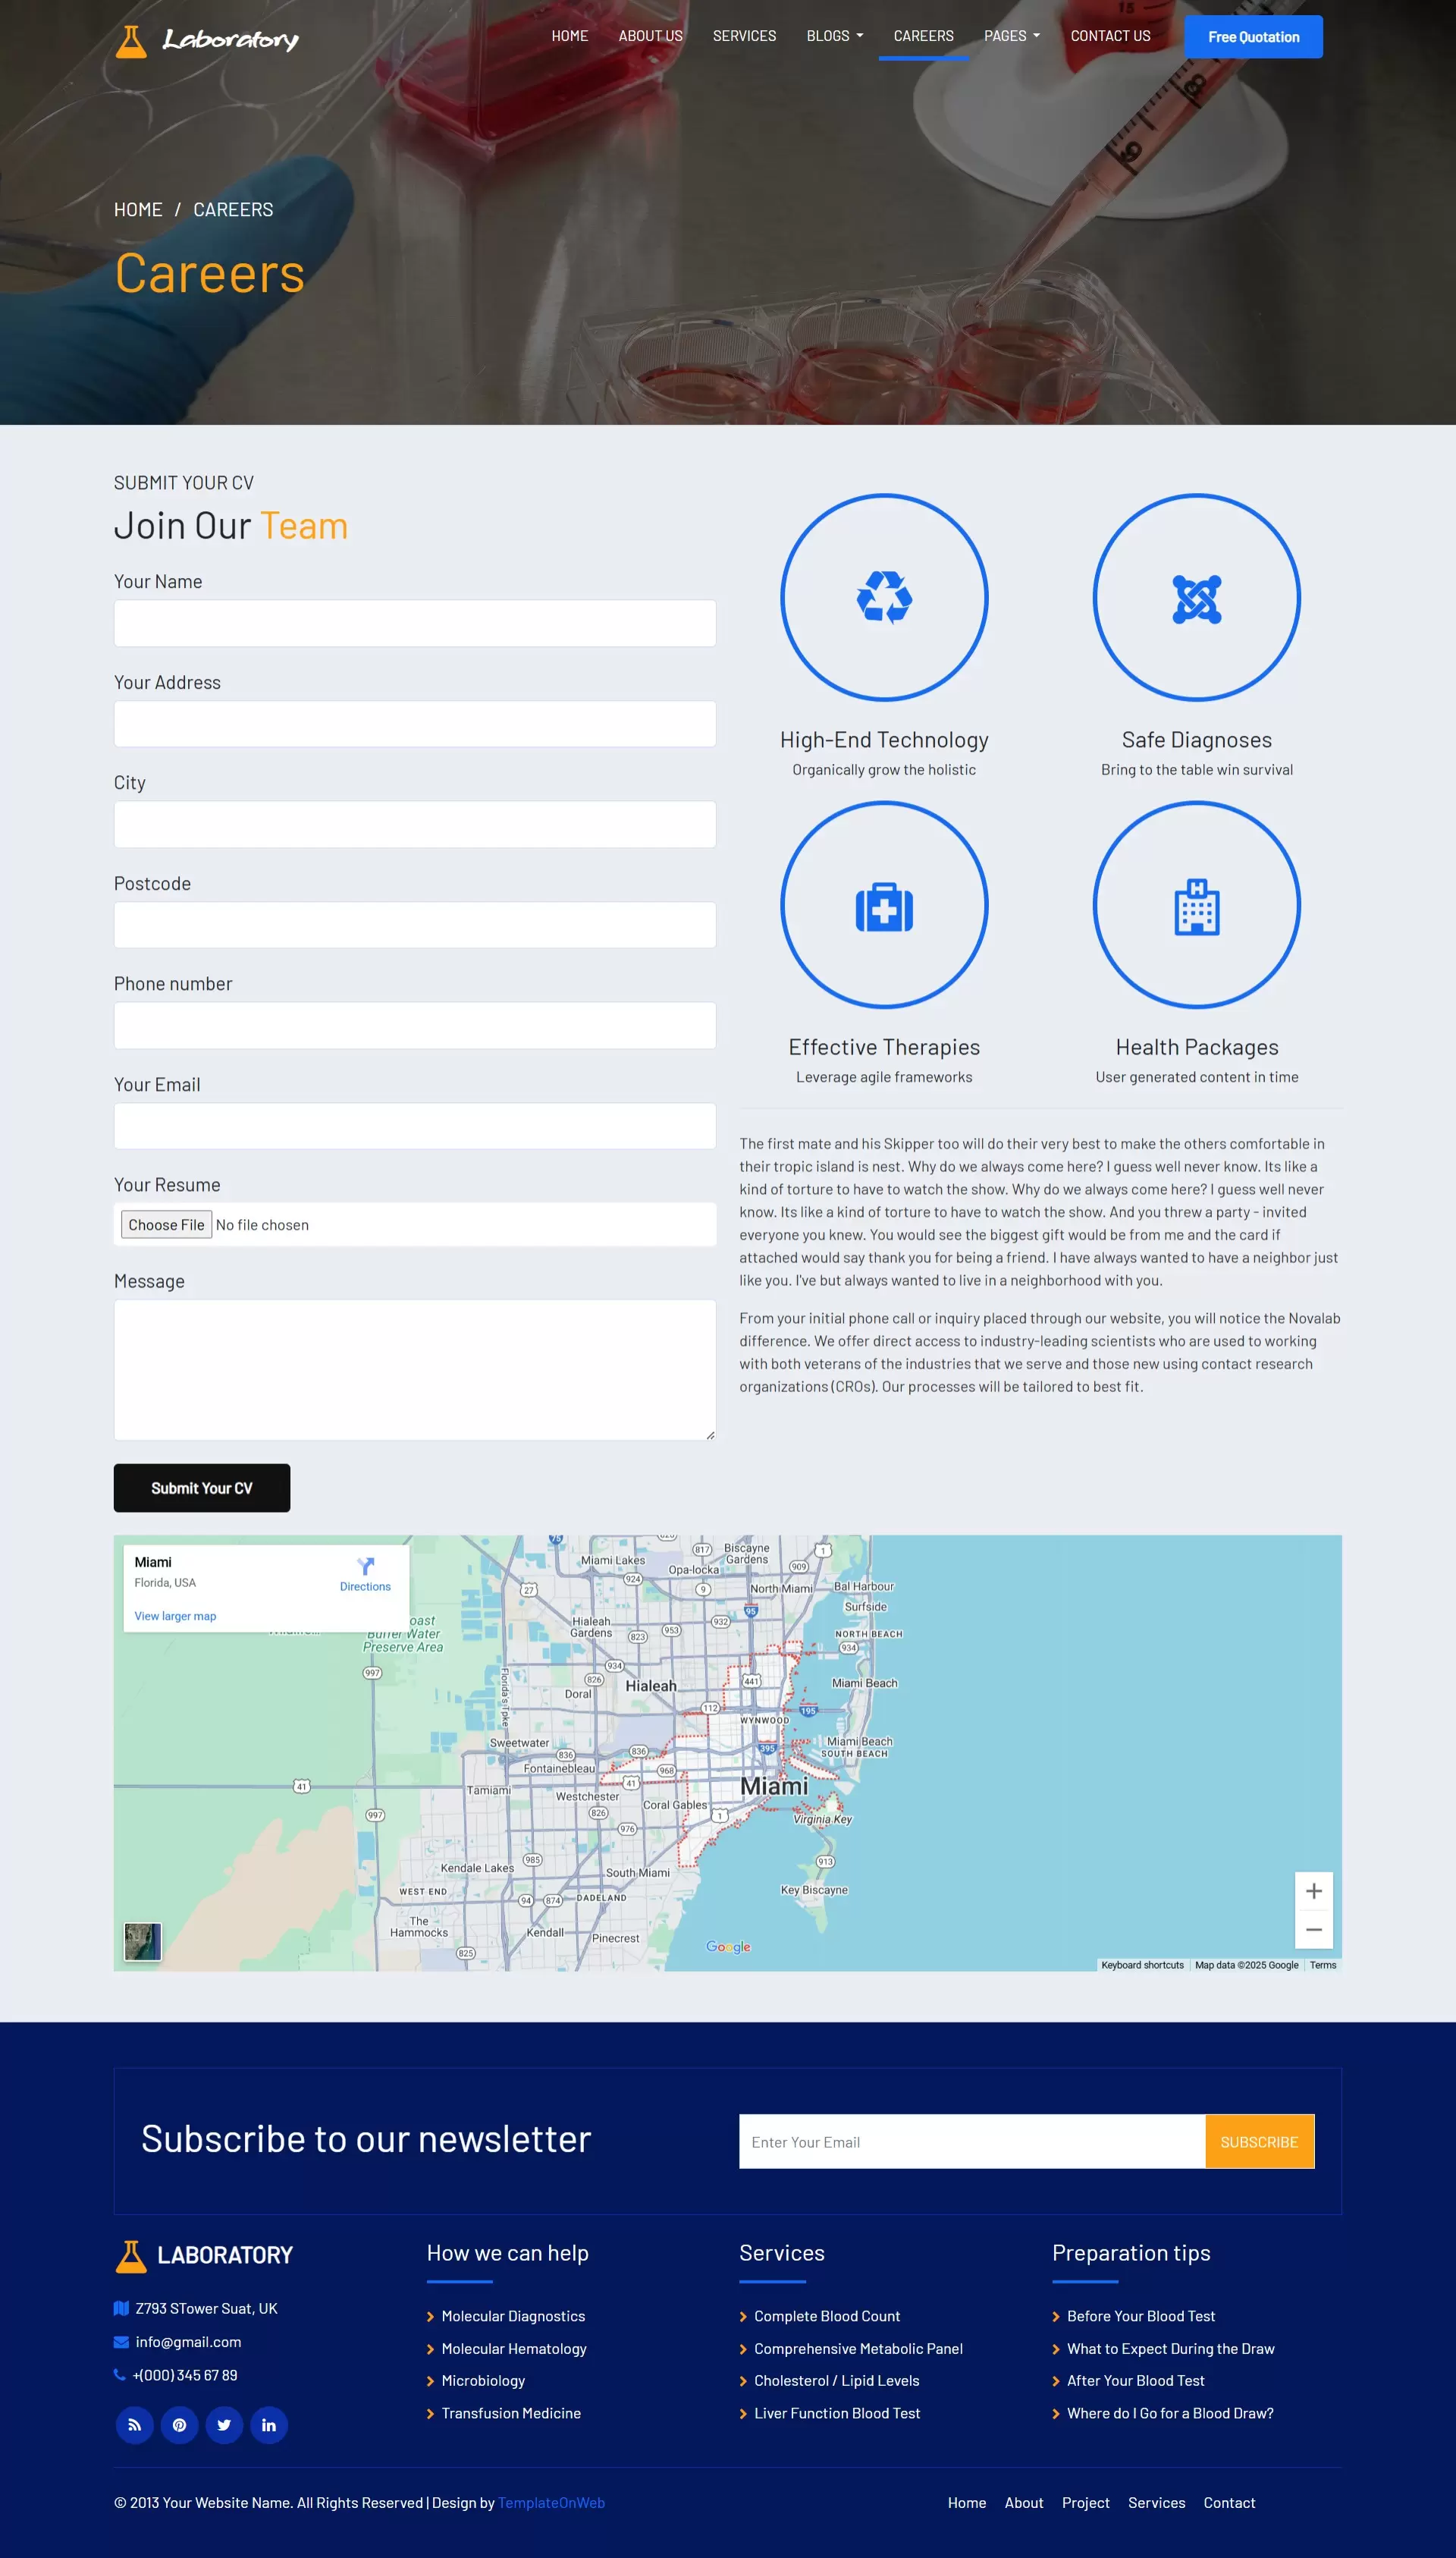The height and width of the screenshot is (2558, 1456).
Task: Click the Submit Your CV button
Action: point(201,1488)
